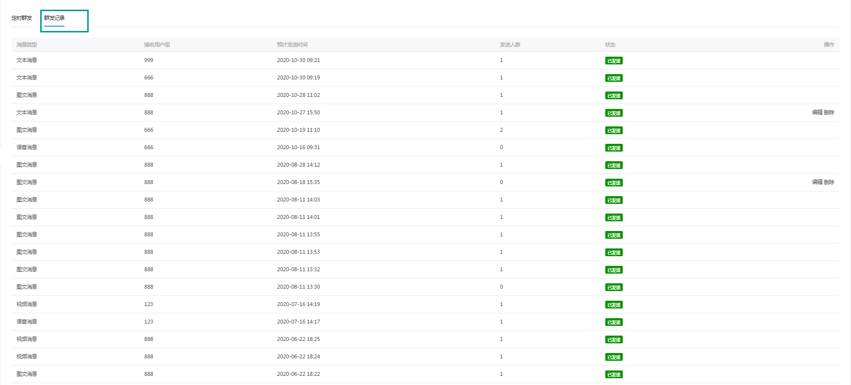Click 删除 for the 2020-10-27 15:50 record
This screenshot has width=851, height=385.
click(829, 112)
